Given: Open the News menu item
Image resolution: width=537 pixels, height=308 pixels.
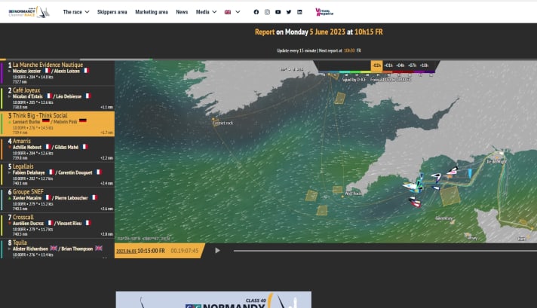Looking at the screenshot, I should (182, 12).
